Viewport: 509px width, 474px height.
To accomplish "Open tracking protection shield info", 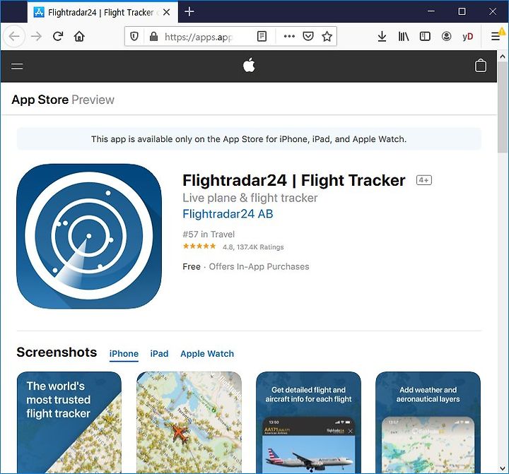I will click(x=134, y=36).
